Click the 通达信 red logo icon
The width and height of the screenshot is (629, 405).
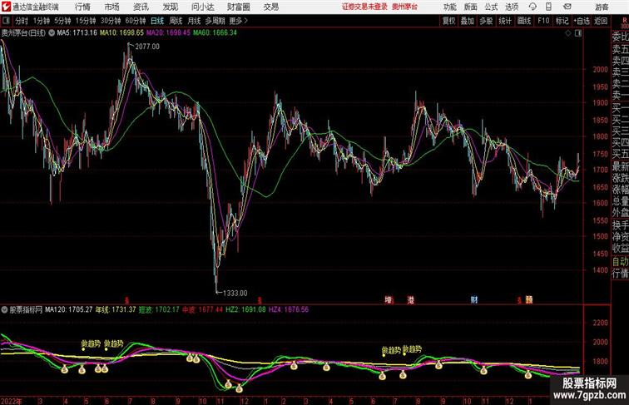(x=6, y=7)
